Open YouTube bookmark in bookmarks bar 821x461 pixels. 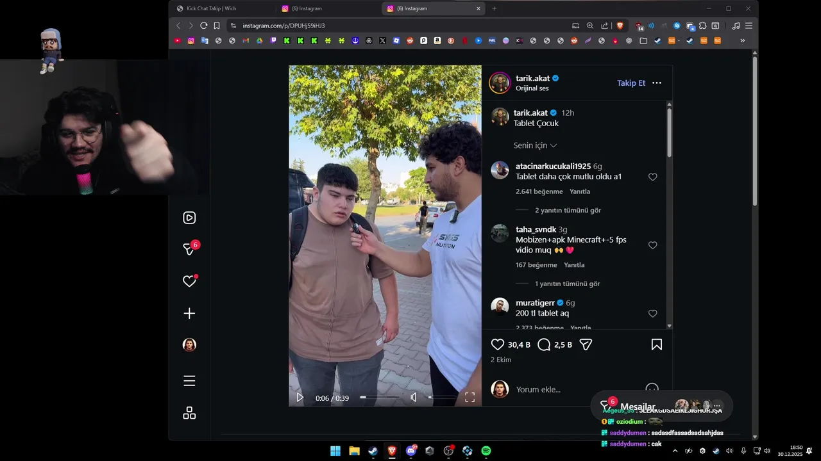pos(178,40)
